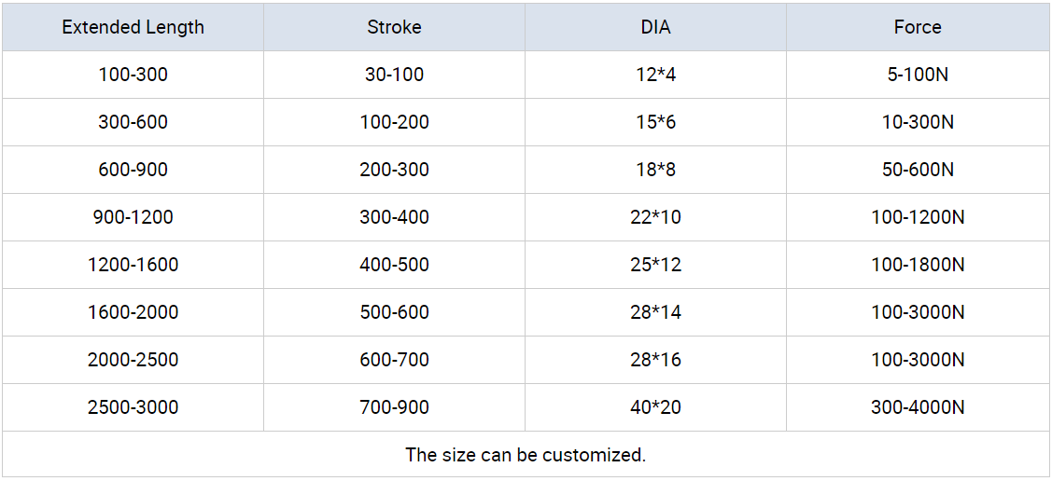Select the 300-600 extended length cell
The width and height of the screenshot is (1052, 481).
[133, 122]
